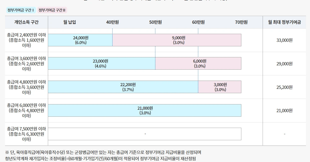
Task: Click the 정부기여금 구간 II legend tag
Action: coord(52,10)
